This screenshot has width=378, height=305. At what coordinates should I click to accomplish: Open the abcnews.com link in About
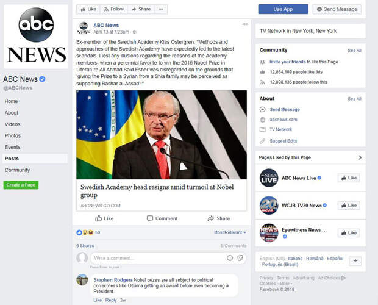pos(283,120)
